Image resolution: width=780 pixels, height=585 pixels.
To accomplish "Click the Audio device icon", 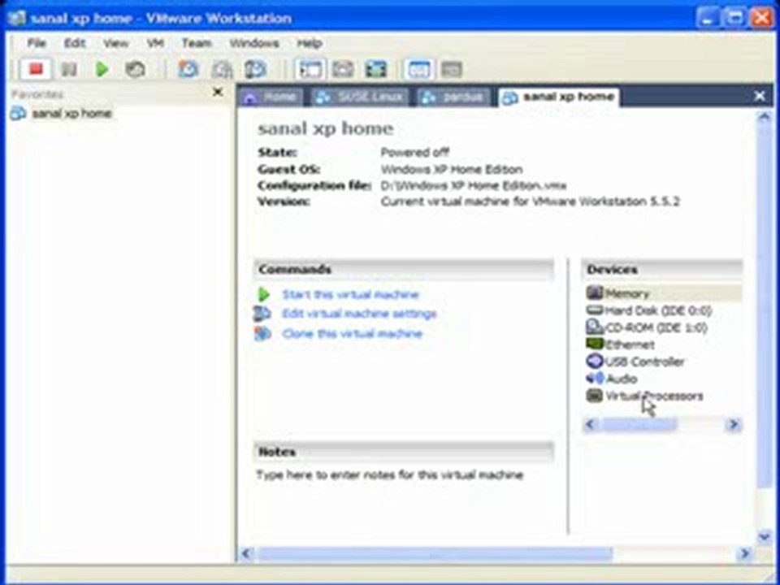I will [595, 378].
